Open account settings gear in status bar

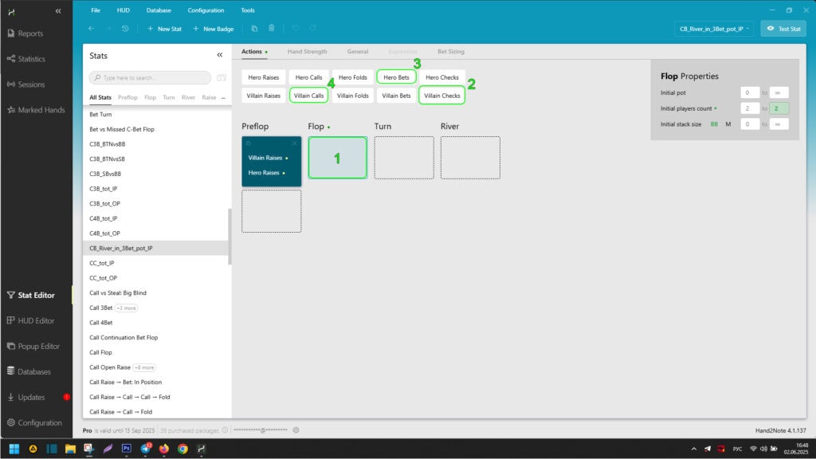(296, 430)
